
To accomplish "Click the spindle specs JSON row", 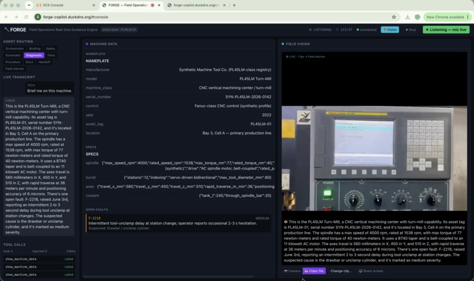I will (x=180, y=165).
